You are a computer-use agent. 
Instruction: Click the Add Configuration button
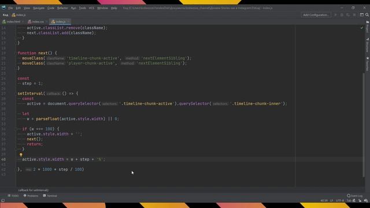[316, 15]
